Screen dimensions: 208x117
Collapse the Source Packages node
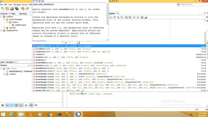tap(4, 19)
